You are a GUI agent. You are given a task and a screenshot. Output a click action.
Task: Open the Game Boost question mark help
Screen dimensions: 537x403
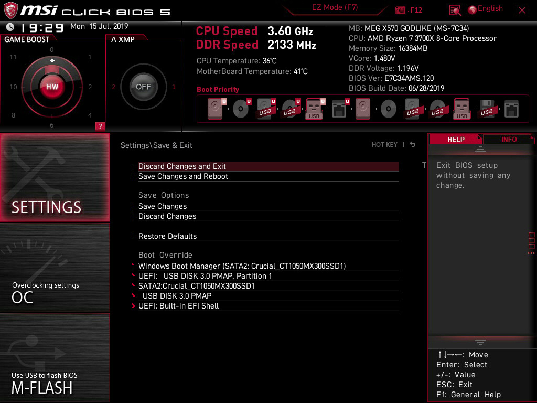click(x=100, y=126)
